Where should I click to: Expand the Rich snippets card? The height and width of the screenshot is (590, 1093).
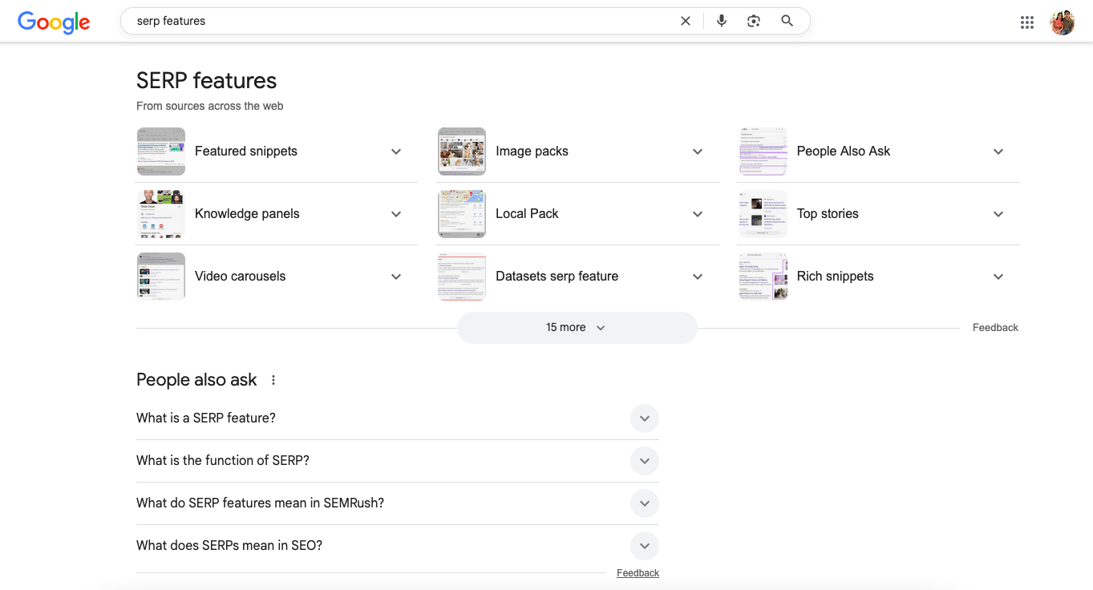[998, 276]
